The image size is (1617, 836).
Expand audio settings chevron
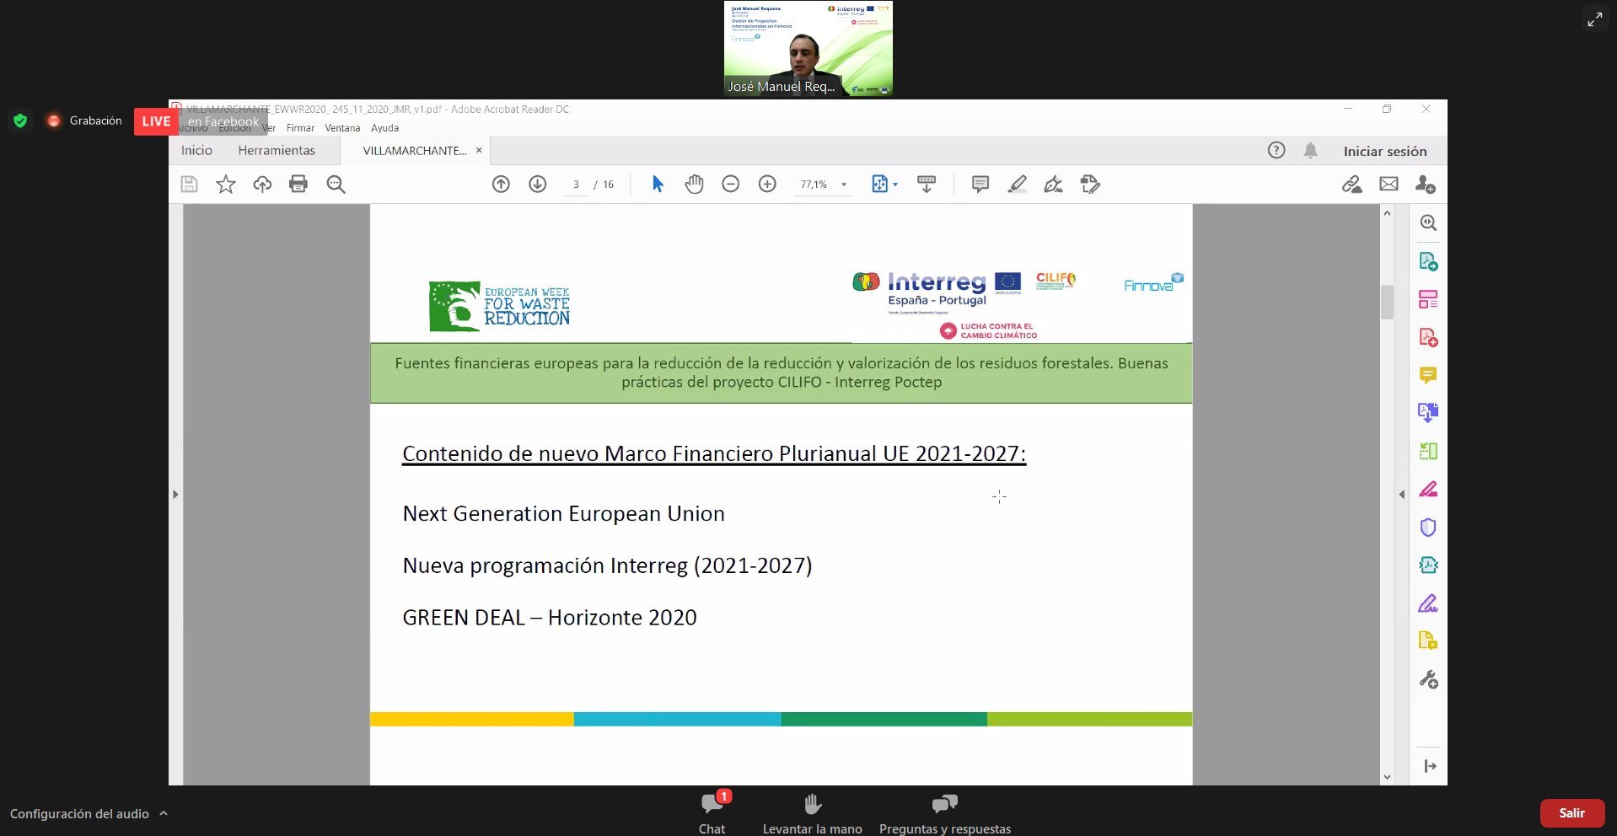[x=164, y=813]
